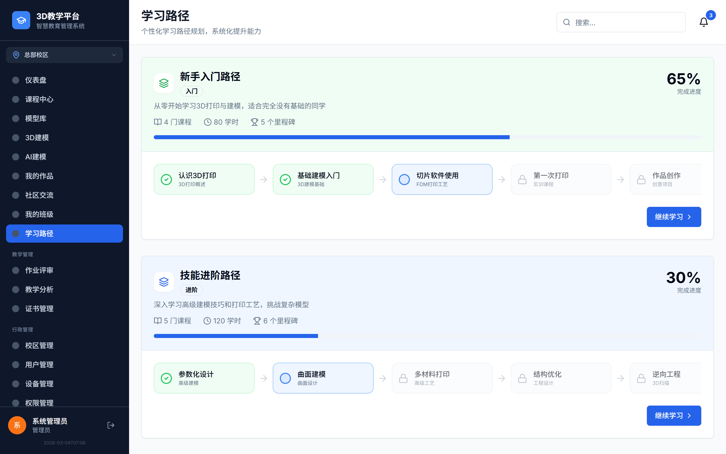Click the 3D教学平台 logo icon

(x=21, y=20)
